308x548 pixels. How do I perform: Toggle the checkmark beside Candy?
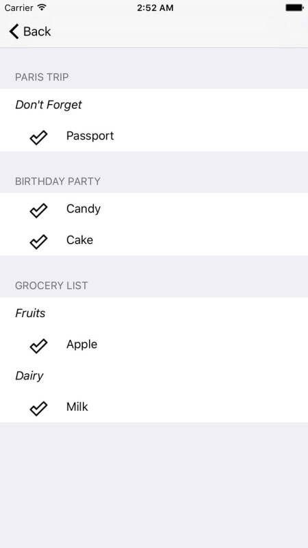(38, 210)
